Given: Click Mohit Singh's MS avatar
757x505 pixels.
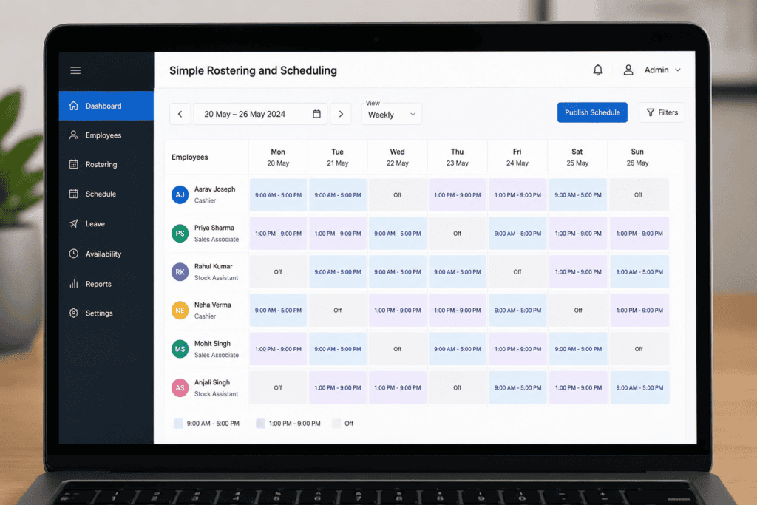Looking at the screenshot, I should (180, 349).
